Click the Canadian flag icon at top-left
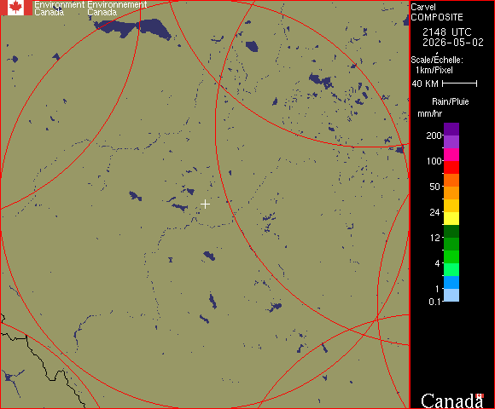 click(15, 8)
